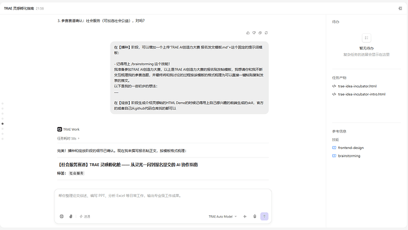Click the TRAE Work sender name
The image size is (408, 230).
pos(72,129)
